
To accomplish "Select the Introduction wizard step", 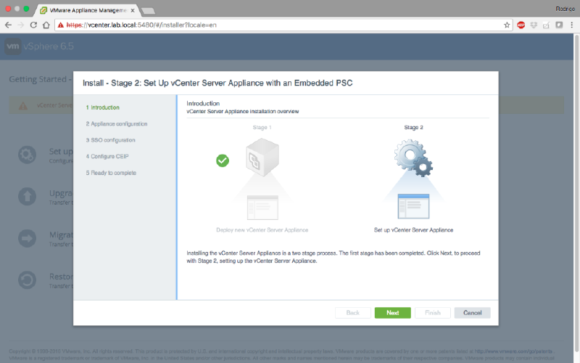I will 104,107.
